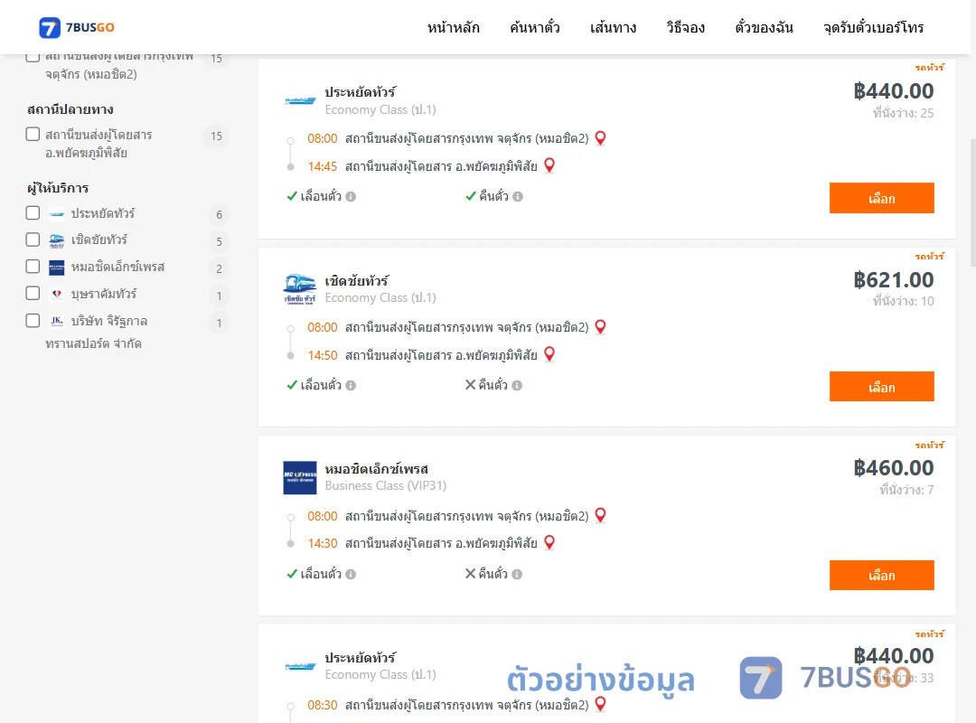Select the ฿460.00 หมอชิตเอ็กซ์เพรส trip

(881, 576)
